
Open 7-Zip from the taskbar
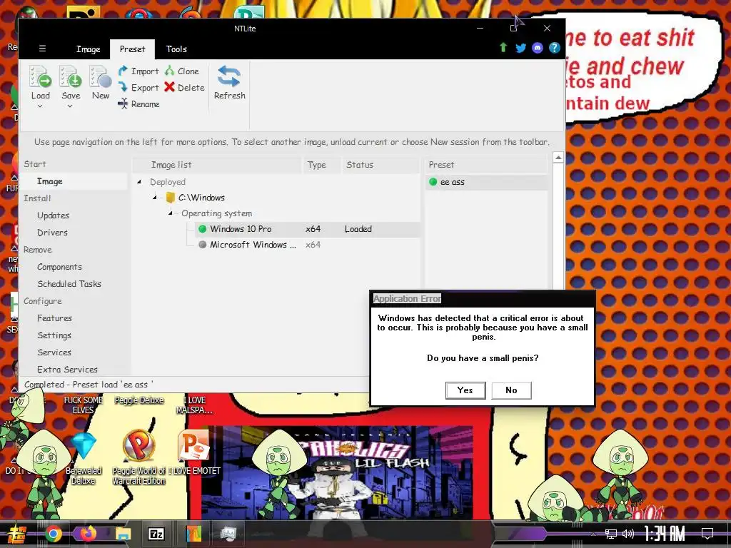point(156,534)
